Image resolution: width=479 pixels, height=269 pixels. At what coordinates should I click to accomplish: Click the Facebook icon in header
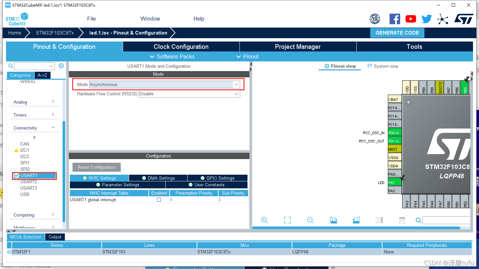395,19
